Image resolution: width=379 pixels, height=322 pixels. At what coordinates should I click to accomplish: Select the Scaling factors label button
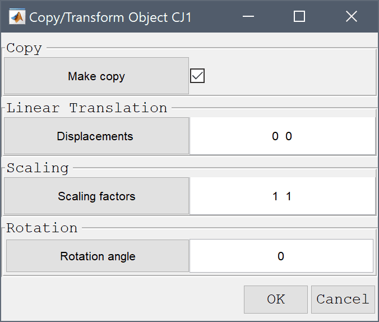click(x=96, y=196)
